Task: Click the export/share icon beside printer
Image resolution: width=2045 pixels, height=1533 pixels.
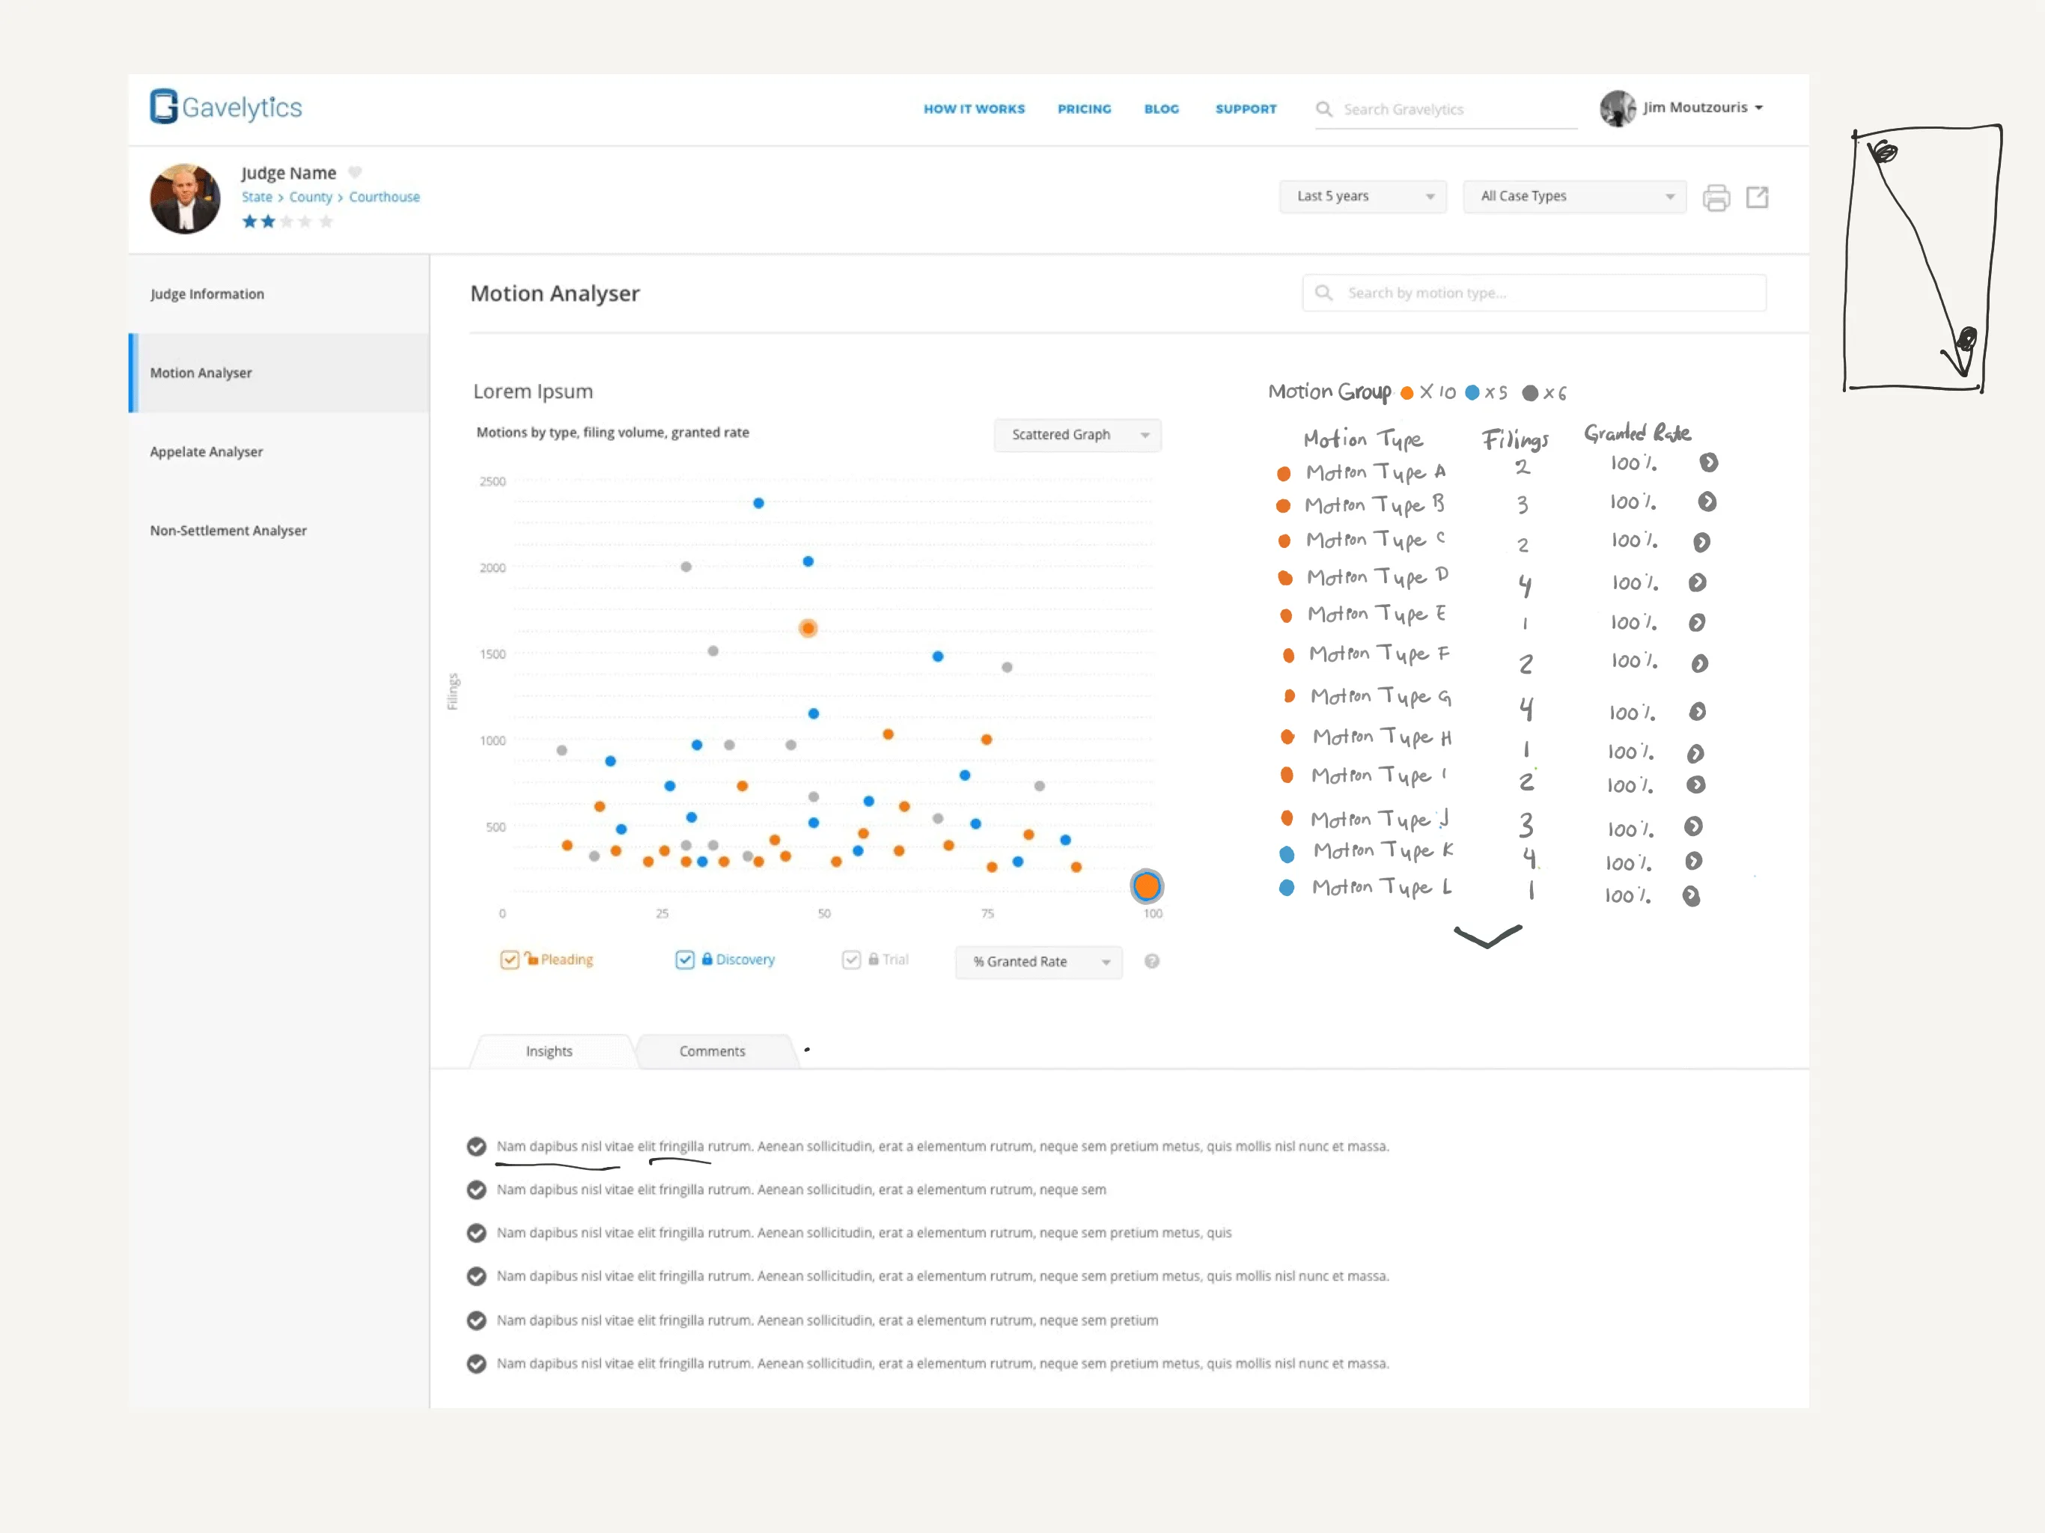Action: point(1757,197)
